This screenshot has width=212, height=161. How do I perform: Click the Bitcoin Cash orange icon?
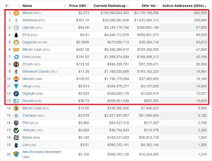coord(16,50)
